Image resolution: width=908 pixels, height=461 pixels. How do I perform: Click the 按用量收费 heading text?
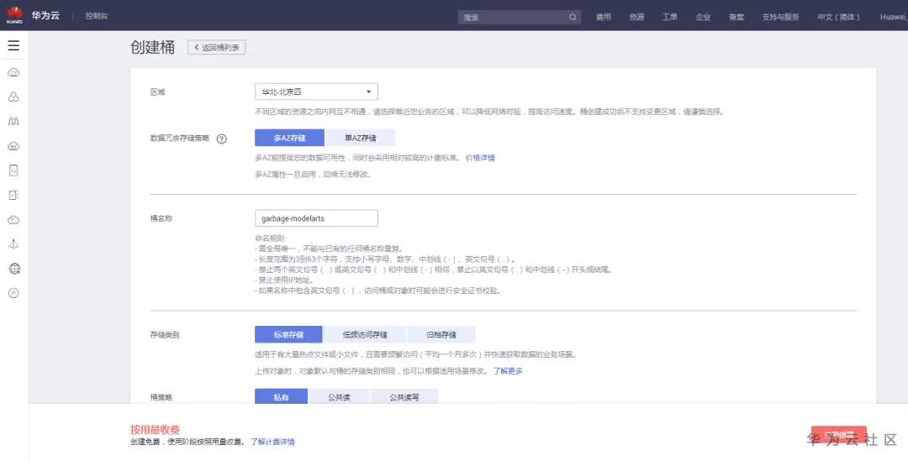[x=156, y=429]
